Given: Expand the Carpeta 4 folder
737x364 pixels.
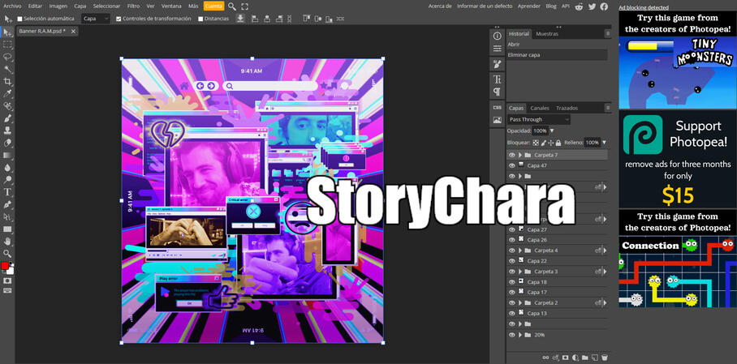Looking at the screenshot, I should (x=519, y=251).
